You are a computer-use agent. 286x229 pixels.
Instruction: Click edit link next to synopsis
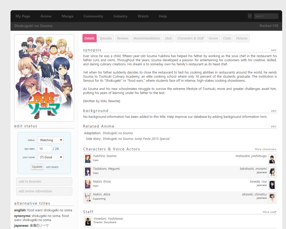click(274, 50)
